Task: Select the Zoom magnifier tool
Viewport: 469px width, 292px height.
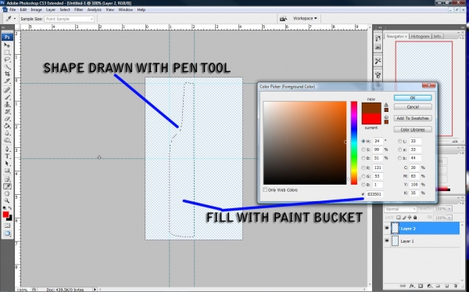Action: 7,200
